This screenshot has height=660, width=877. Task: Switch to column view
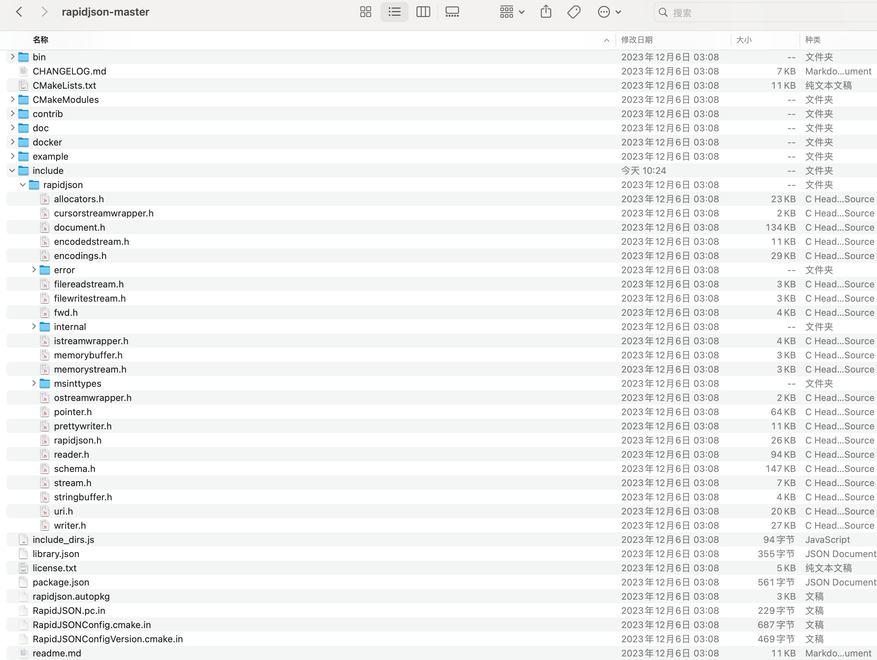423,12
